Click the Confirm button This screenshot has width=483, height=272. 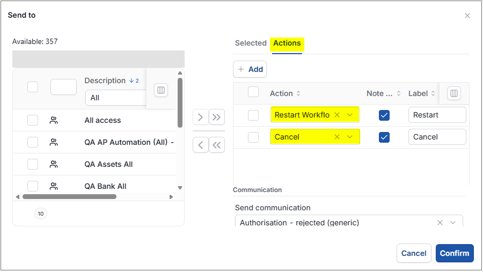[x=455, y=253]
